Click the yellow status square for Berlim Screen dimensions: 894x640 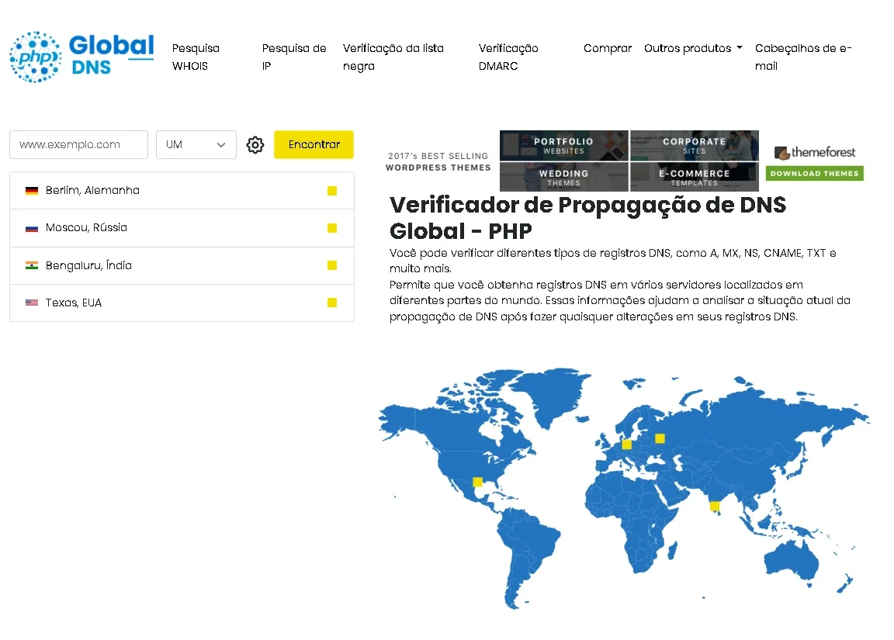click(332, 191)
